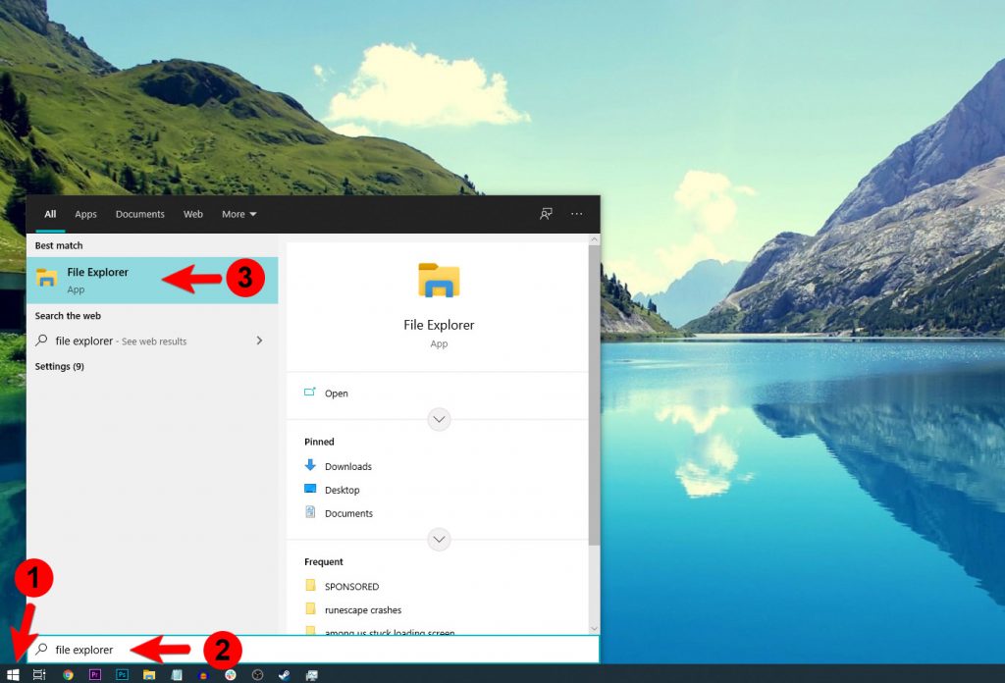Image resolution: width=1005 pixels, height=683 pixels.
Task: Expand the web results arrow for file explorer
Action: (259, 341)
